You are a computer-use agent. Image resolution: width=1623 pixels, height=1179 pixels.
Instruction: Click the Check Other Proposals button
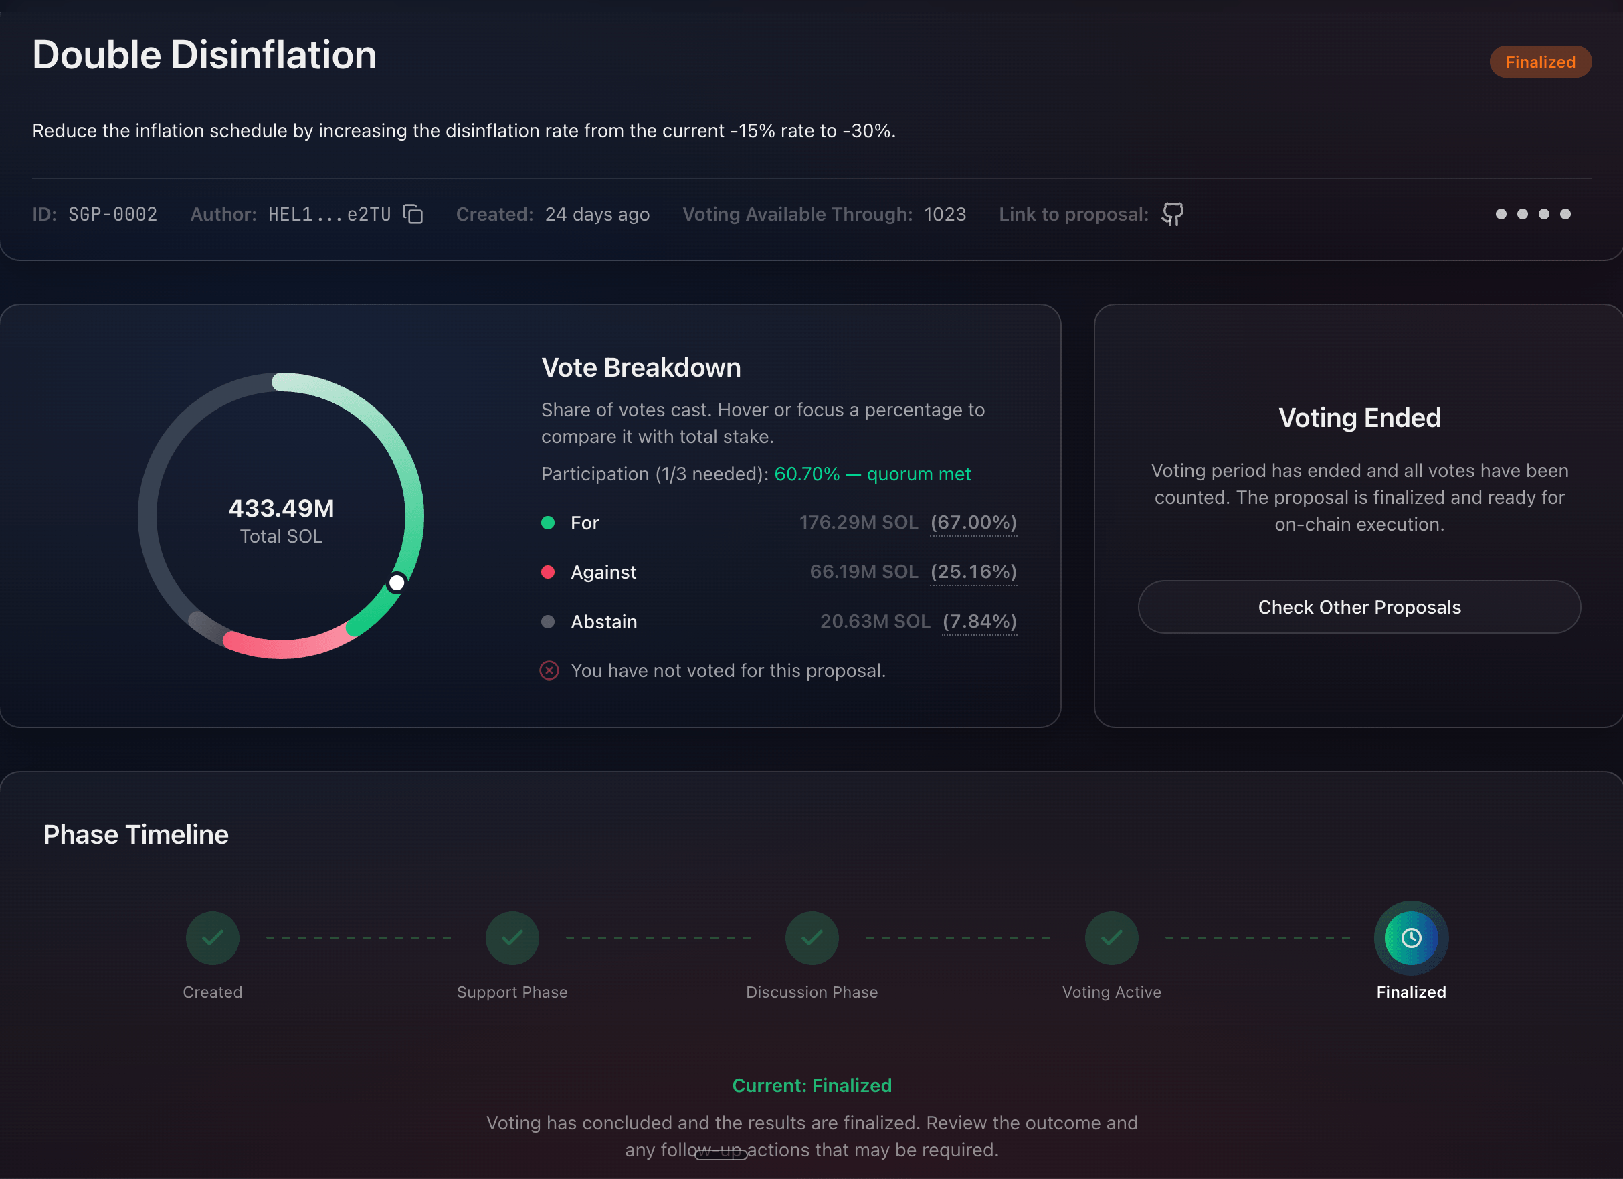coord(1359,607)
